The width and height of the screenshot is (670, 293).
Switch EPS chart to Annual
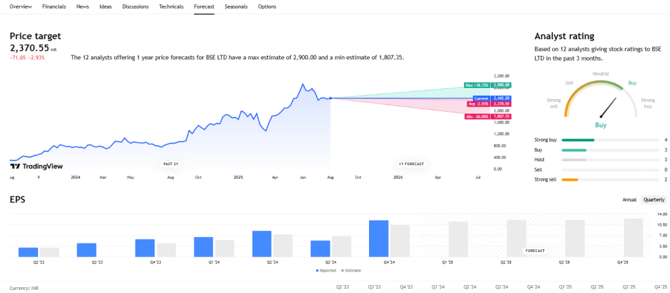point(630,200)
